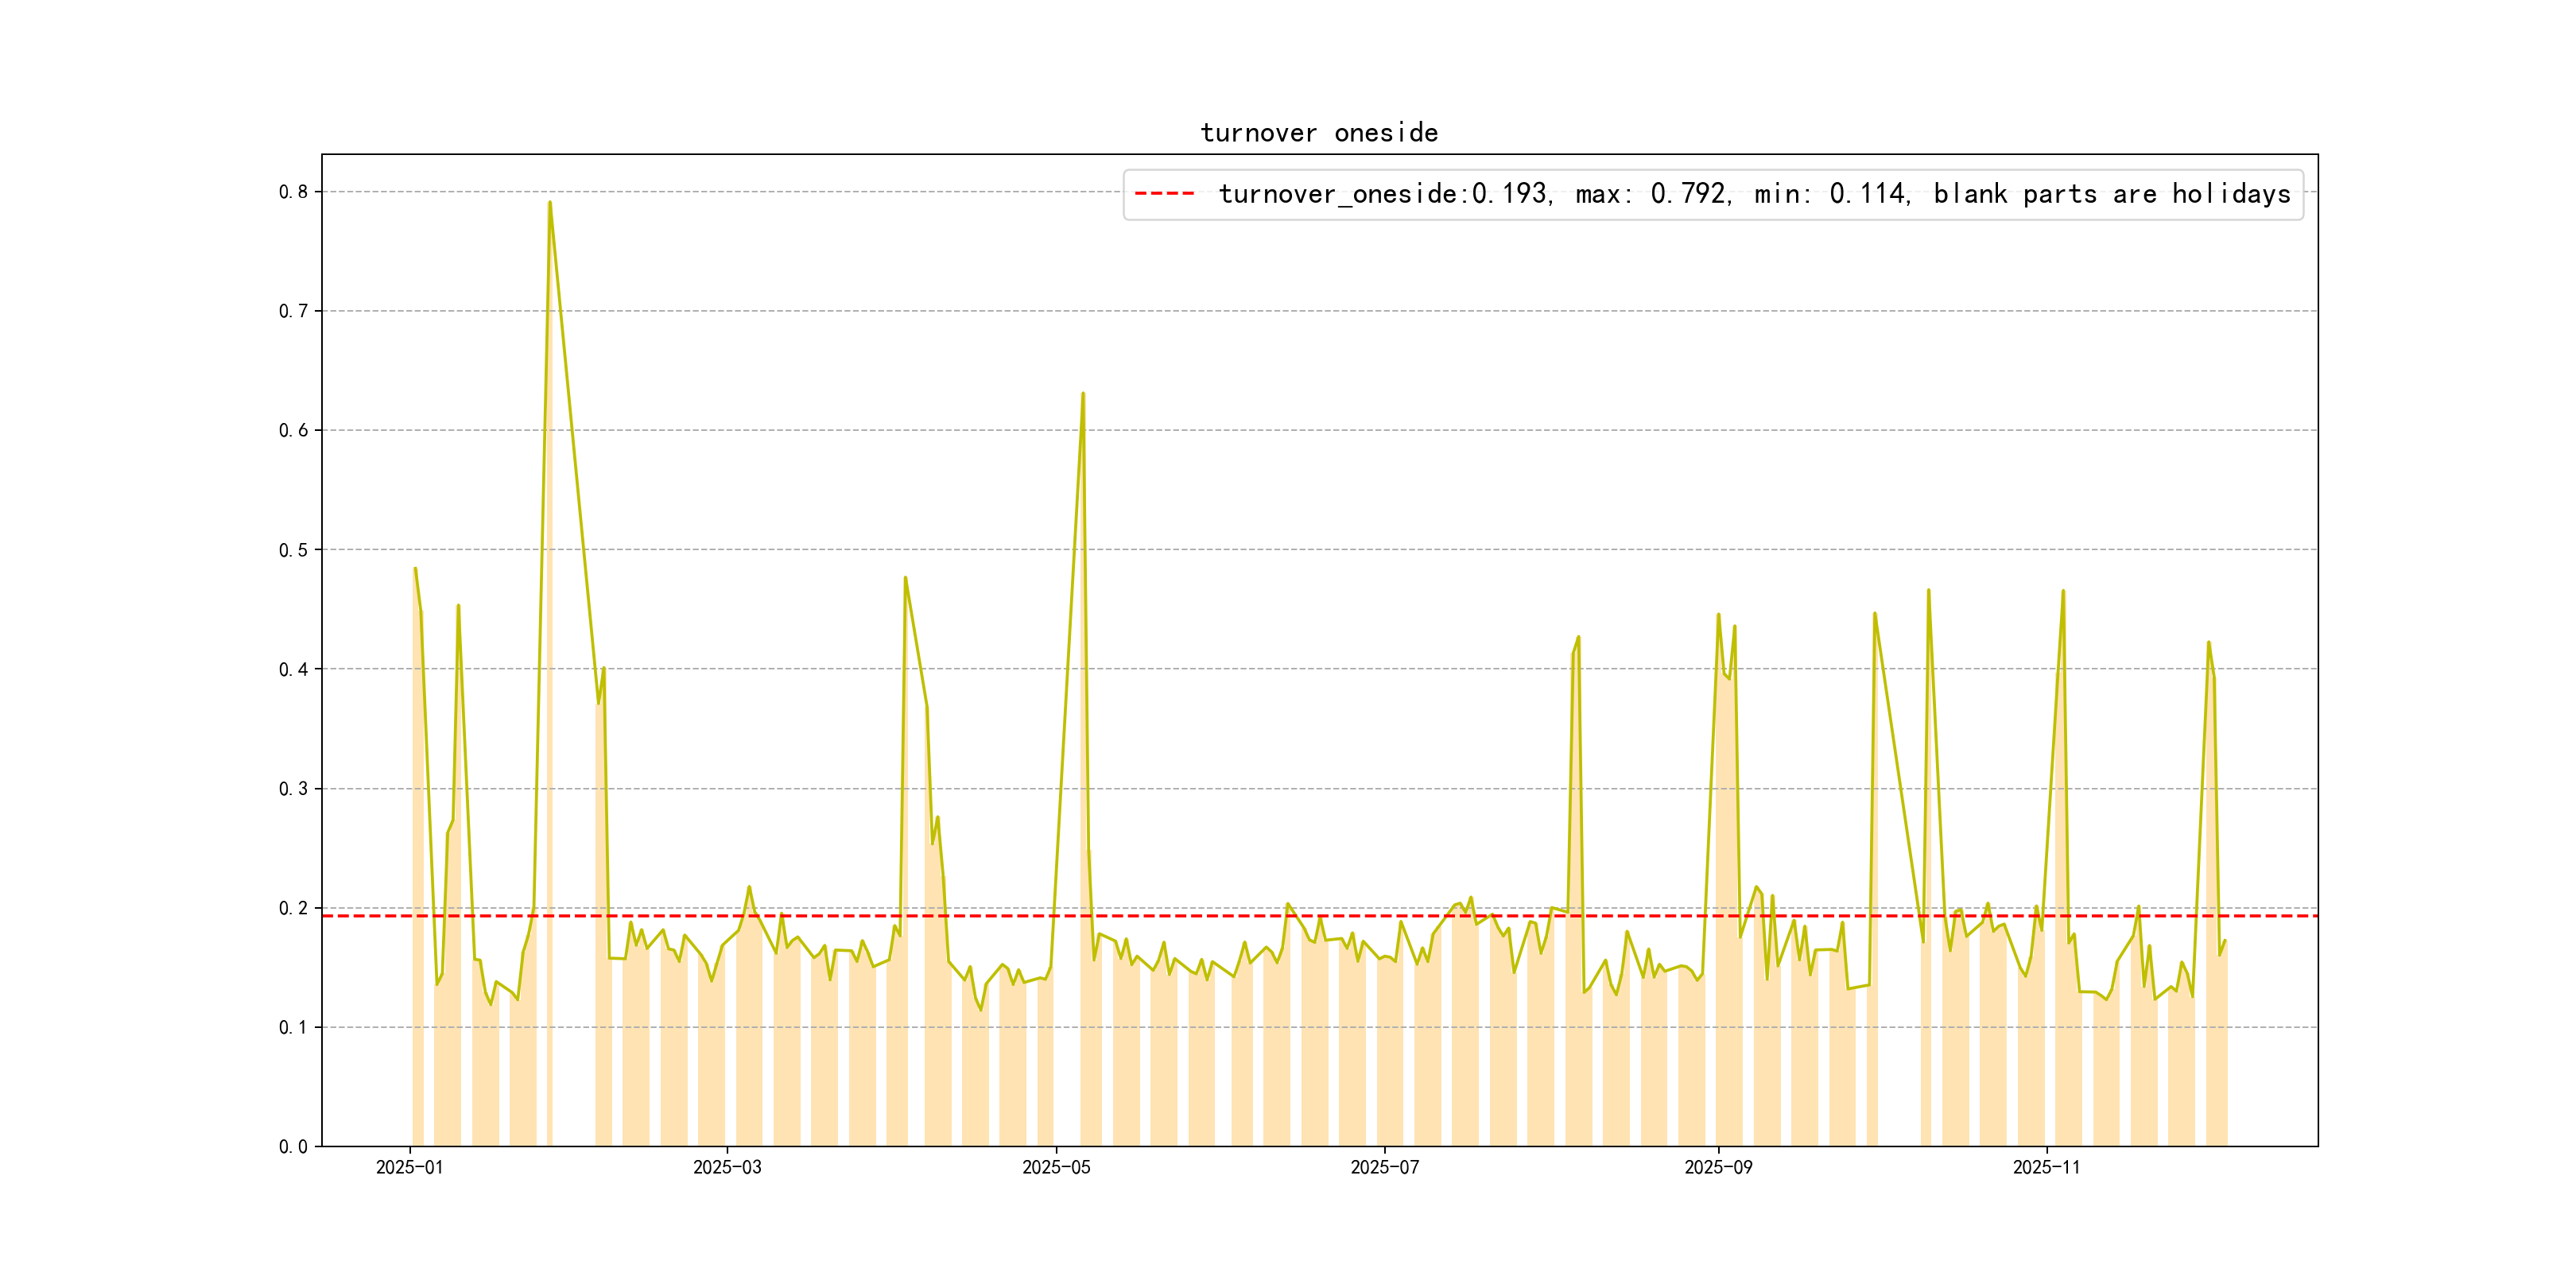Click the May 2025 peak near 0.63

pyautogui.click(x=1083, y=394)
